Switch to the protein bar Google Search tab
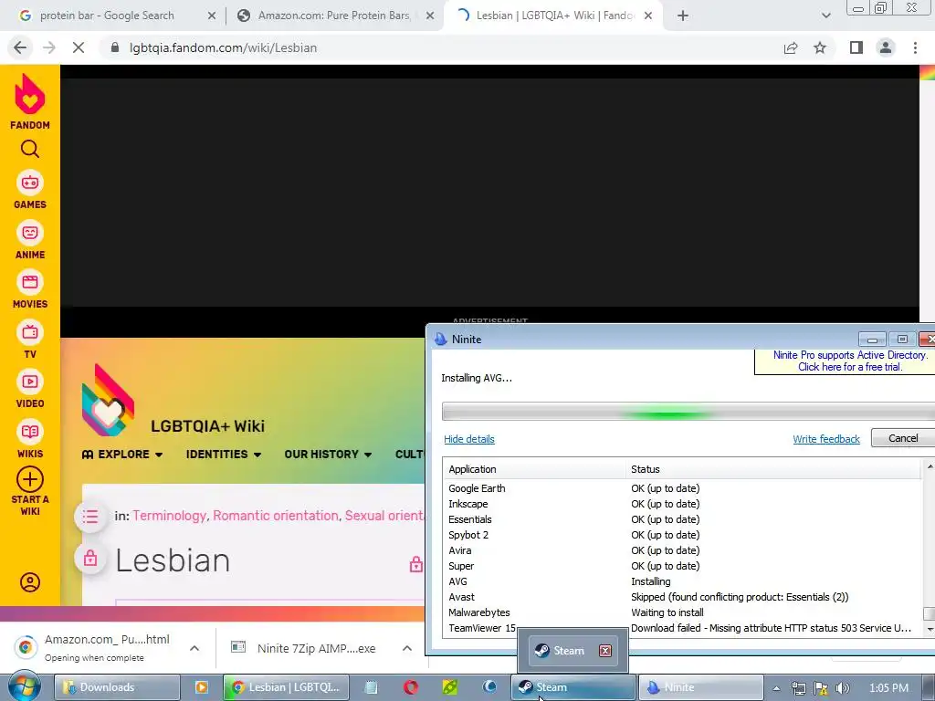The image size is (935, 701). pos(108,16)
